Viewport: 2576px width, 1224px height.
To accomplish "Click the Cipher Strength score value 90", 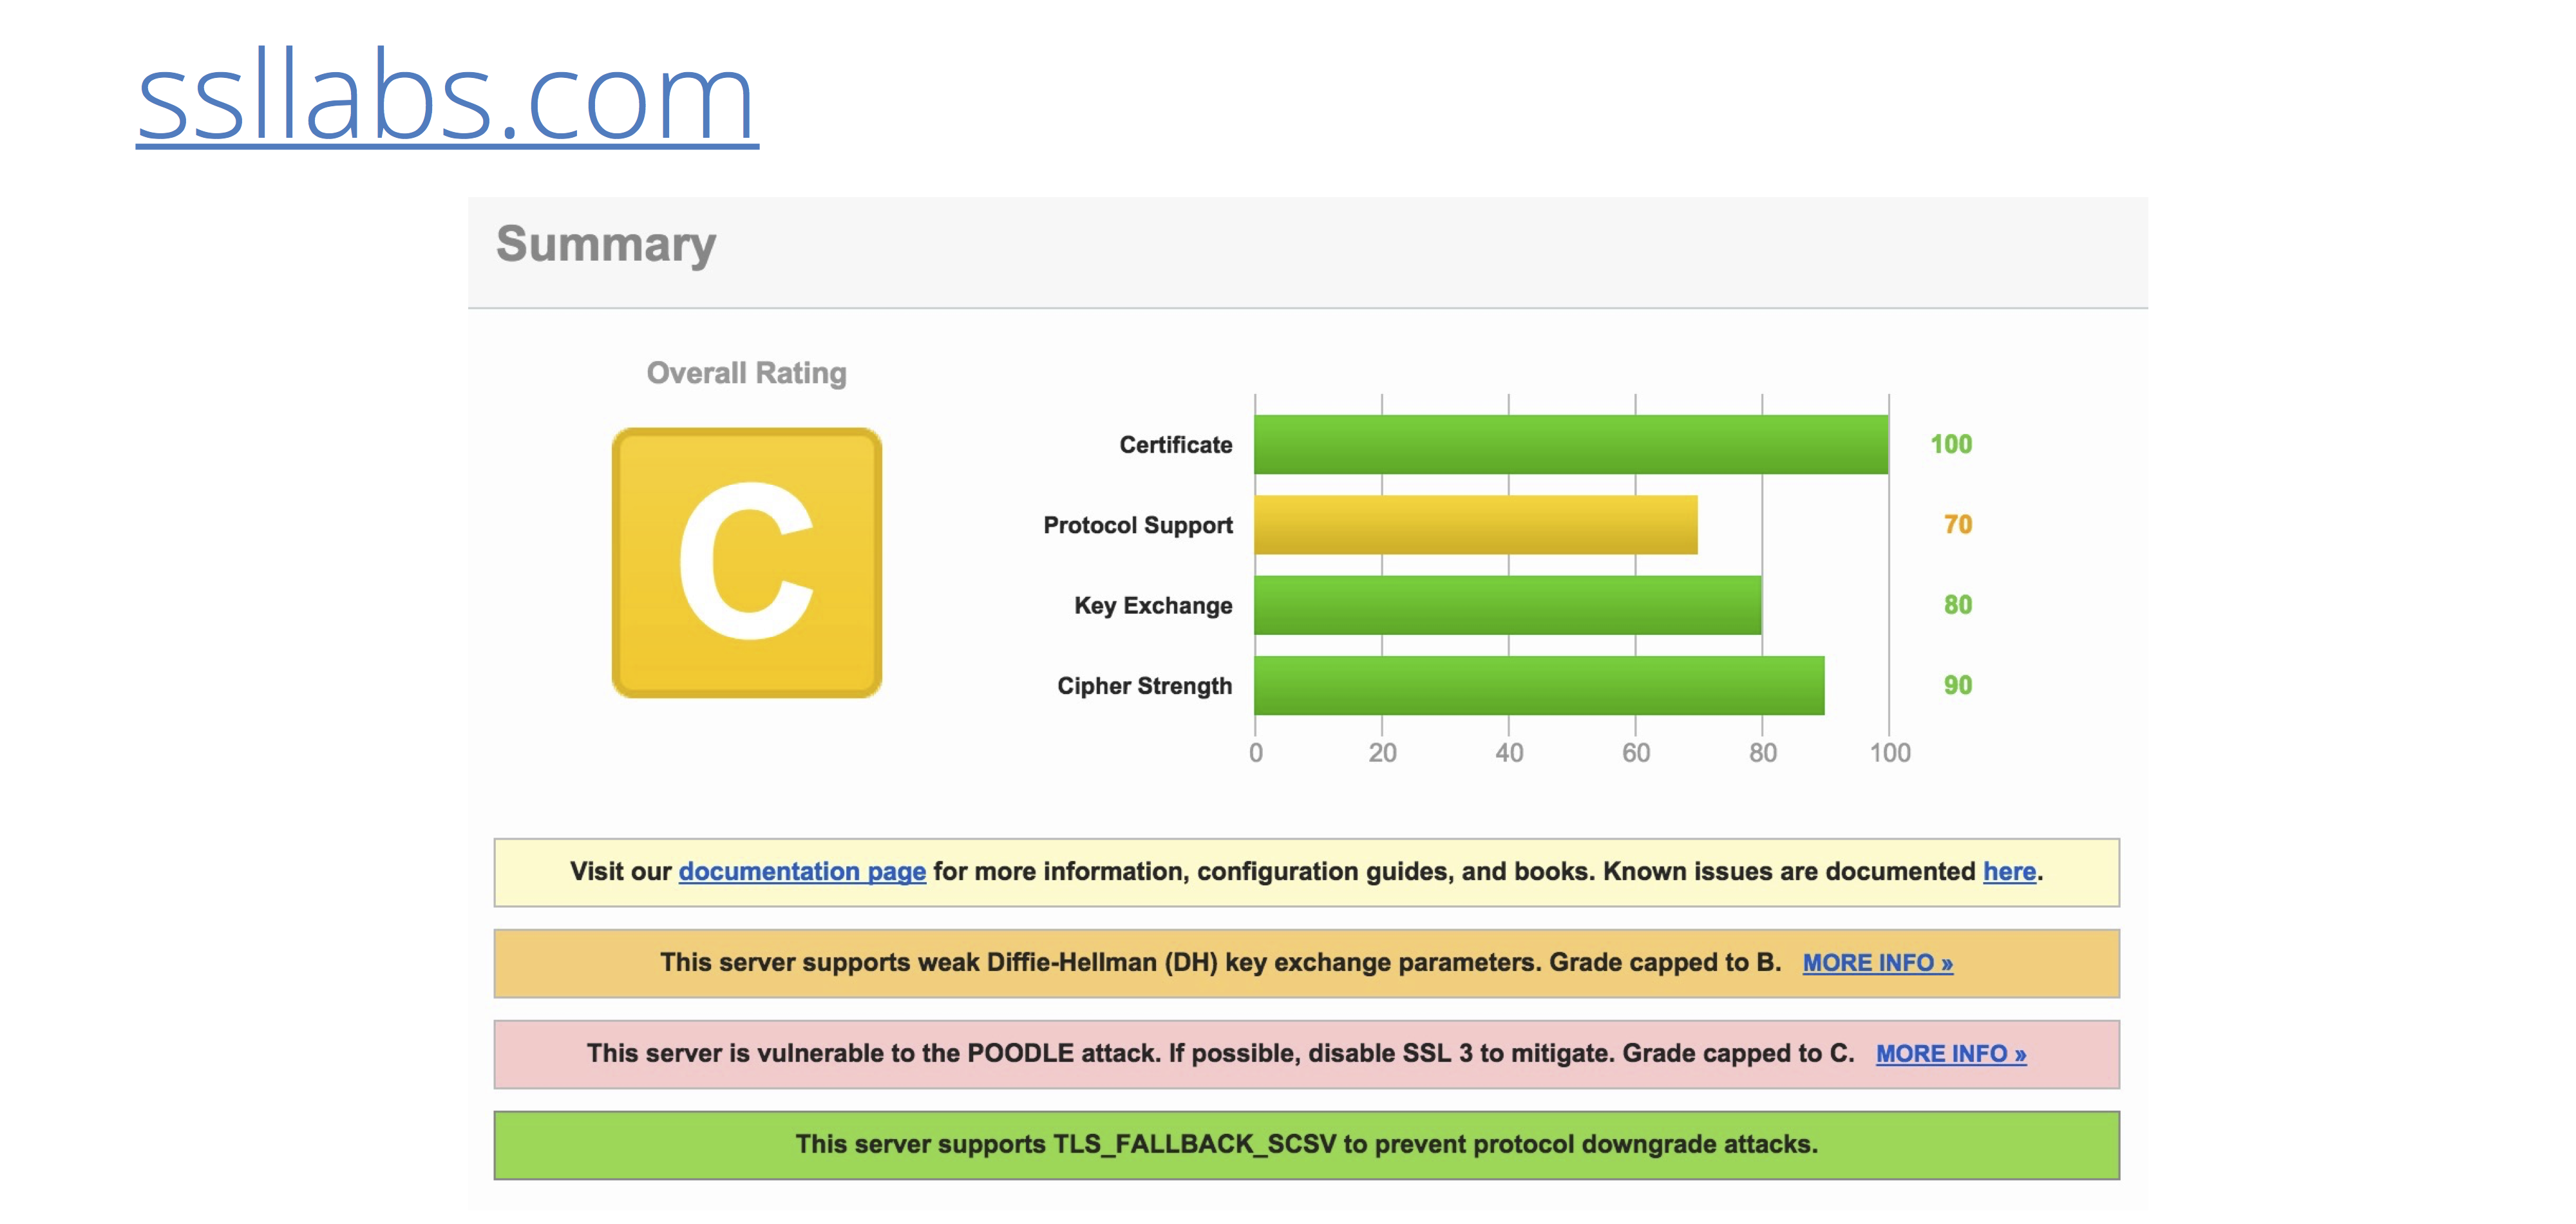I will click(1957, 685).
